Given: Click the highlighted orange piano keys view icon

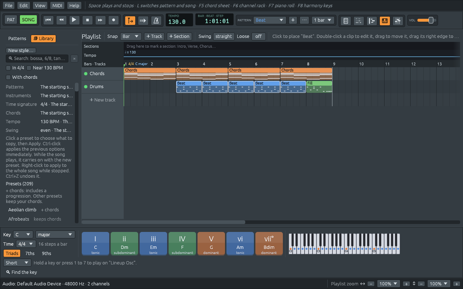Looking at the screenshot, I should coord(385,21).
